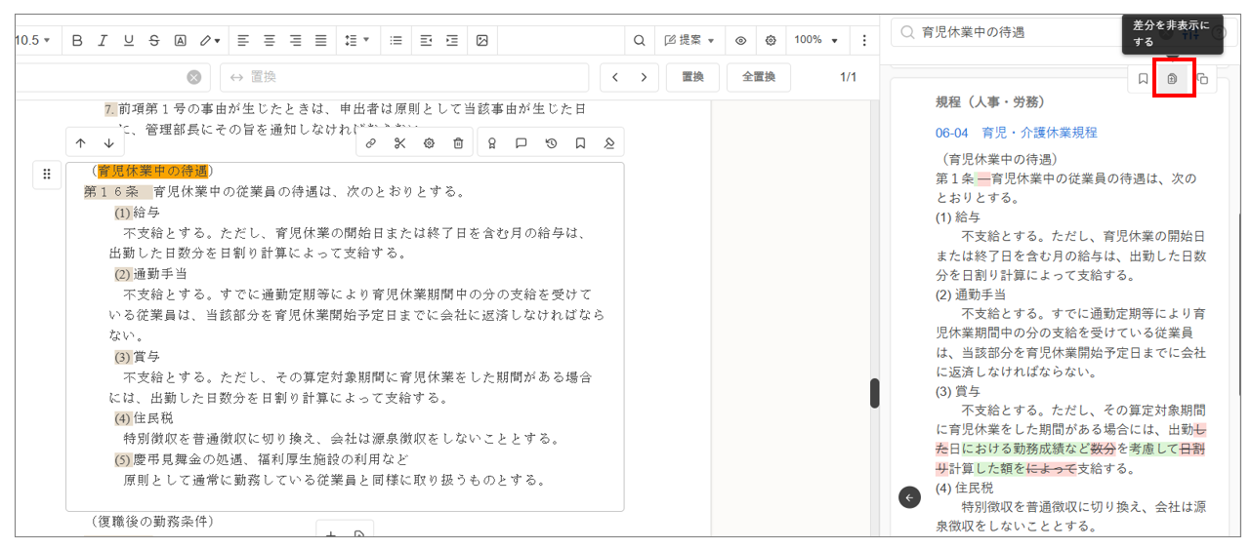Open the 06-04 育児・介護休業規程 link
1252x549 pixels.
tap(1016, 133)
